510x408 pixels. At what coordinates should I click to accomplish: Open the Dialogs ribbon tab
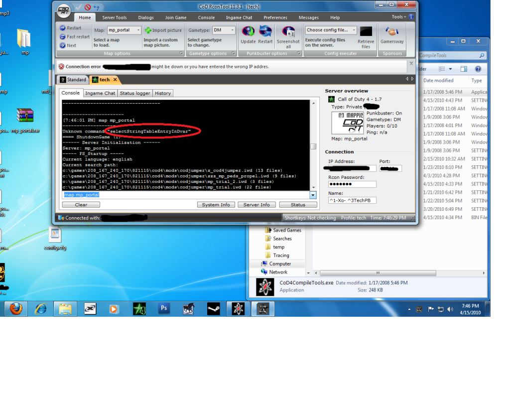pos(146,17)
